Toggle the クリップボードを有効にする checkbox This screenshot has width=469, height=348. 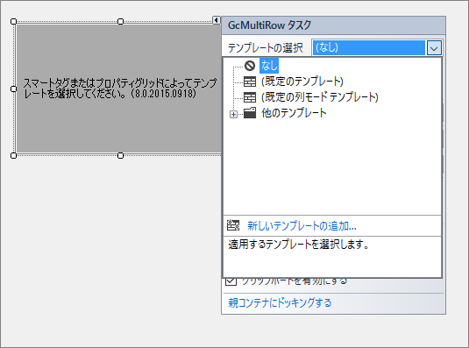pos(231,281)
